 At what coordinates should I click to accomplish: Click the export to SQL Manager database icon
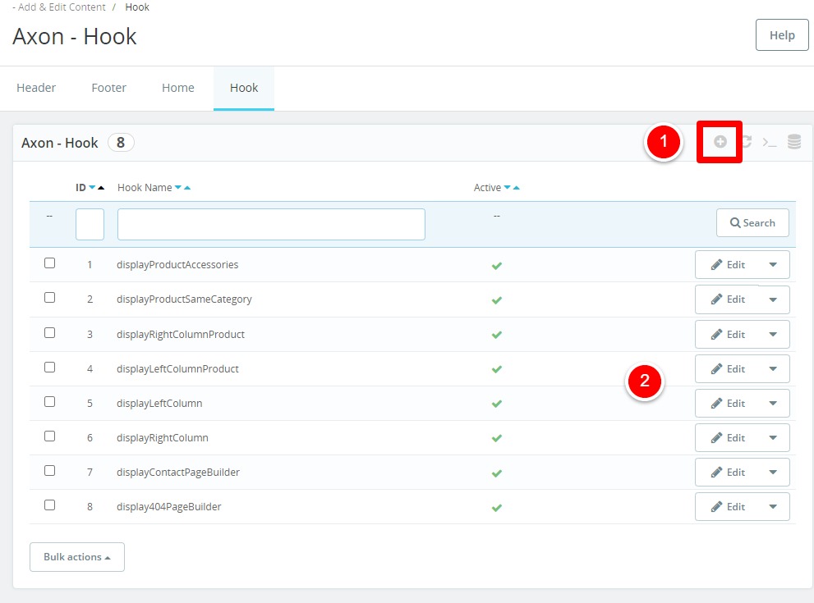[x=794, y=142]
